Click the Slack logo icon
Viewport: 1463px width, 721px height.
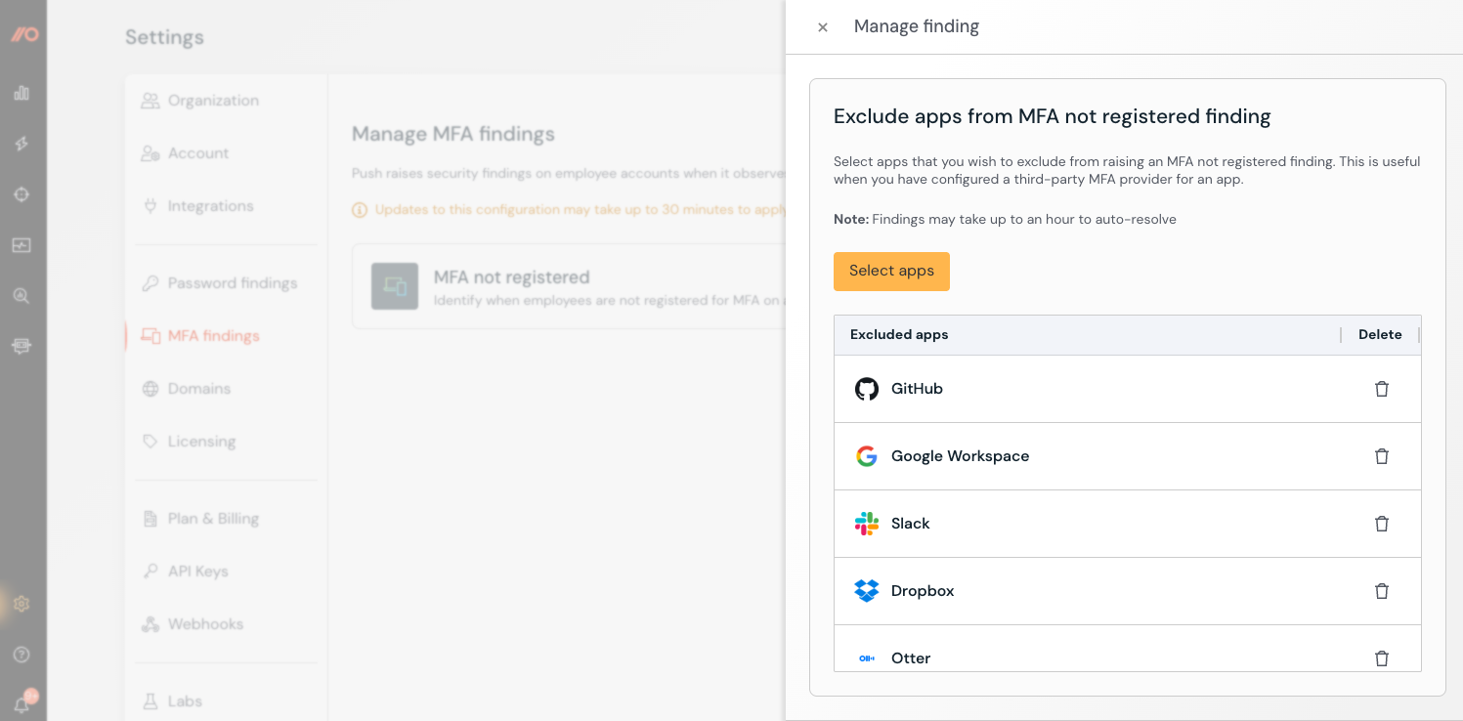tap(867, 524)
